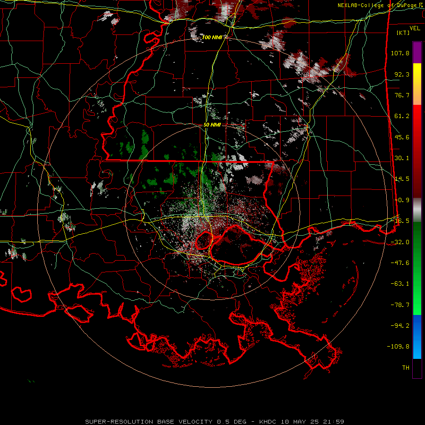This screenshot has width=425, height=425.
Task: Click the 107.8 velocity scale value
Action: pos(400,53)
